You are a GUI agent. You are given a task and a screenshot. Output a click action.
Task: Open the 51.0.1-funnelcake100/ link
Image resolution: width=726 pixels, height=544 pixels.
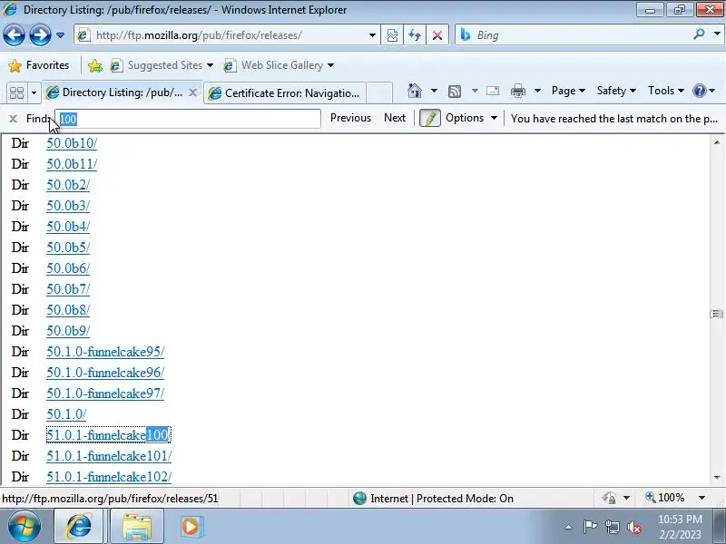pos(109,435)
